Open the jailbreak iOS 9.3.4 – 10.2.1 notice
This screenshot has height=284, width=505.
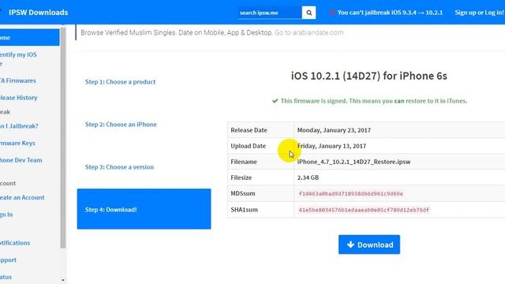[x=386, y=13]
